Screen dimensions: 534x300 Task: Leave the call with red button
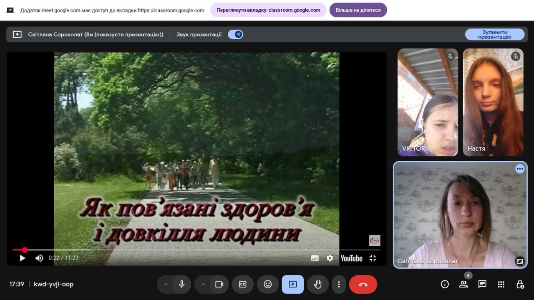363,284
